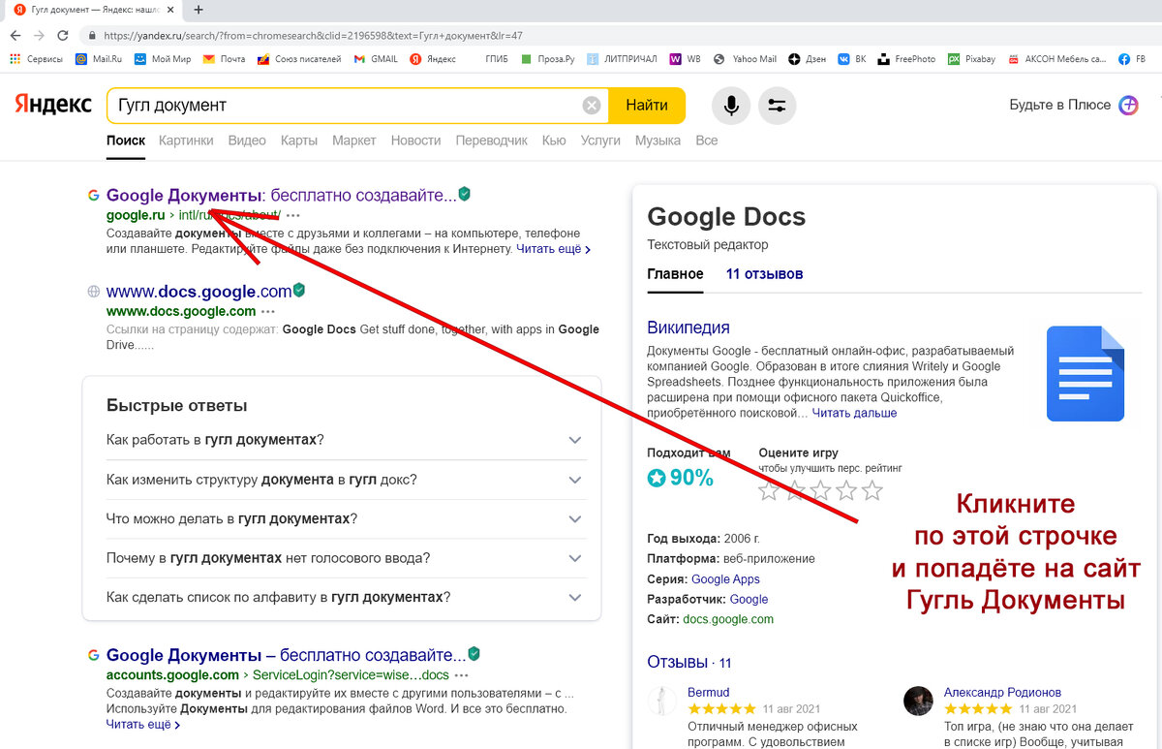Open the Союз писателей bookmark
This screenshot has height=749, width=1162.
299,59
